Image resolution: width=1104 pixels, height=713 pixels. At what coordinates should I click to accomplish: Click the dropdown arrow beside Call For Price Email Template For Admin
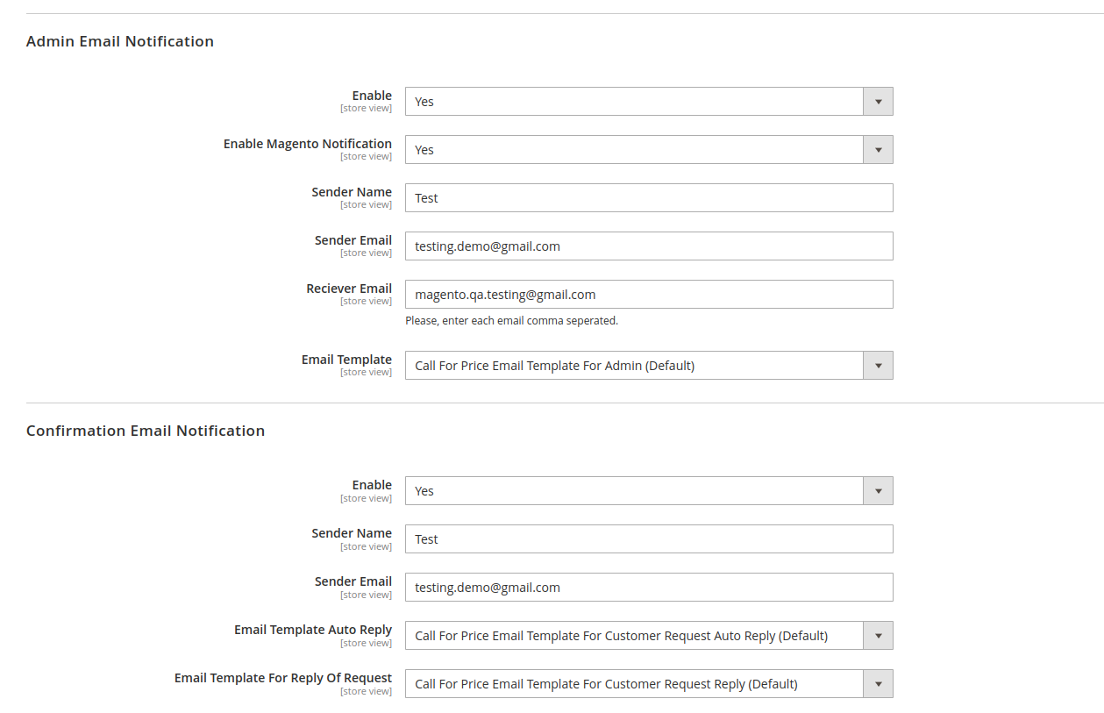[x=877, y=365]
